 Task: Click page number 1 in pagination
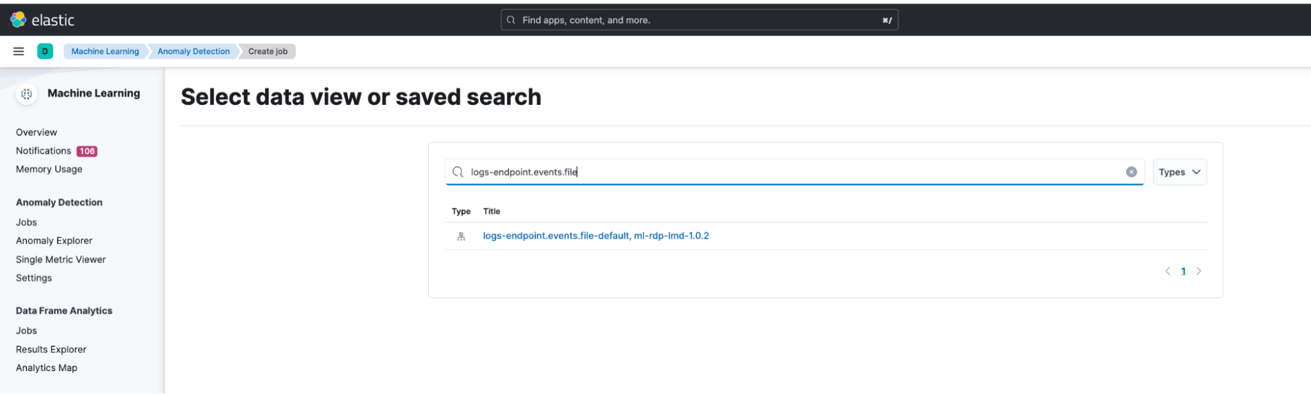(x=1183, y=271)
